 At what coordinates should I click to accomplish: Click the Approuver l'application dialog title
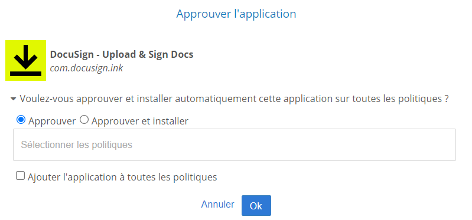pyautogui.click(x=236, y=14)
